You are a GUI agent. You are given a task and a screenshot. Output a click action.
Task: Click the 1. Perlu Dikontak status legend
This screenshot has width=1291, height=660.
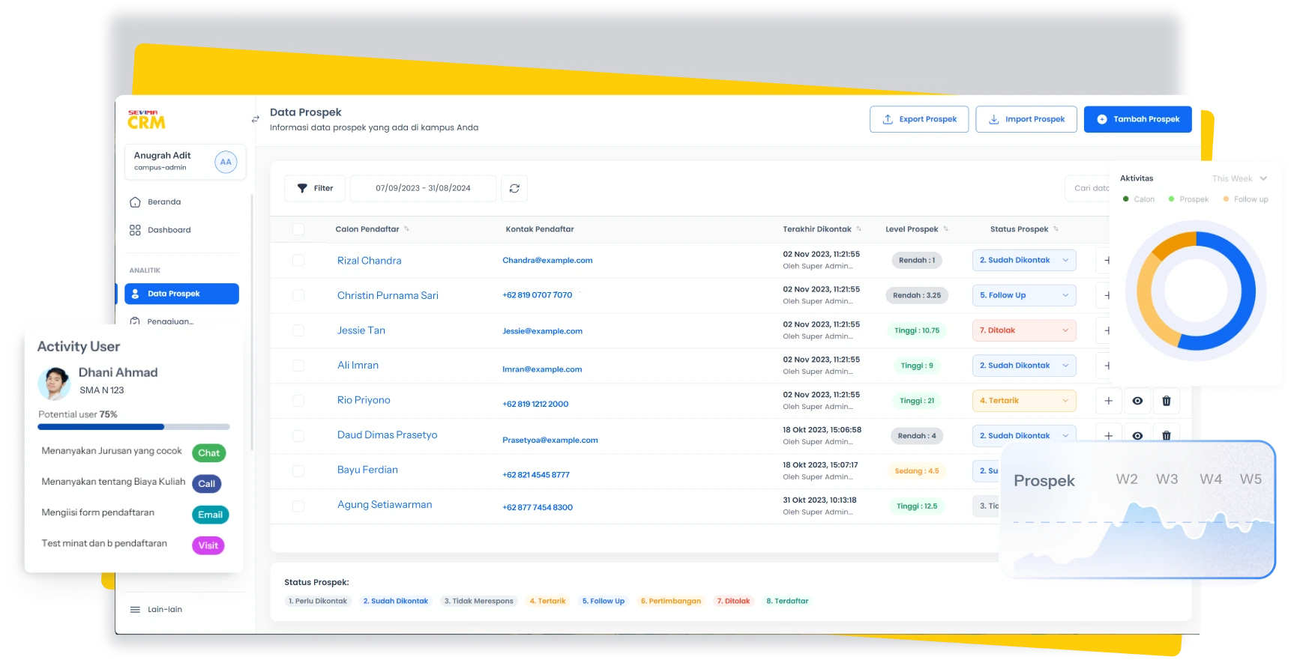[318, 602]
